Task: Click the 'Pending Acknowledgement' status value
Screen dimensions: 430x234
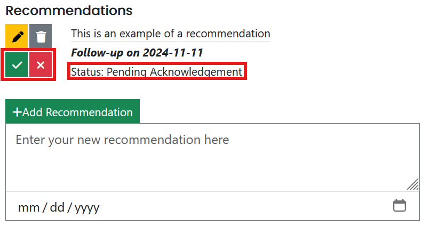Action: 174,71
